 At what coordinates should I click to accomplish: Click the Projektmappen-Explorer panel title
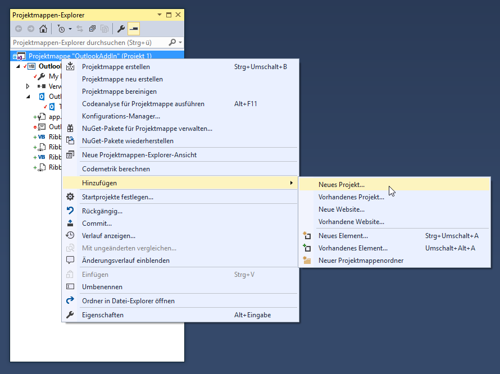click(x=48, y=15)
